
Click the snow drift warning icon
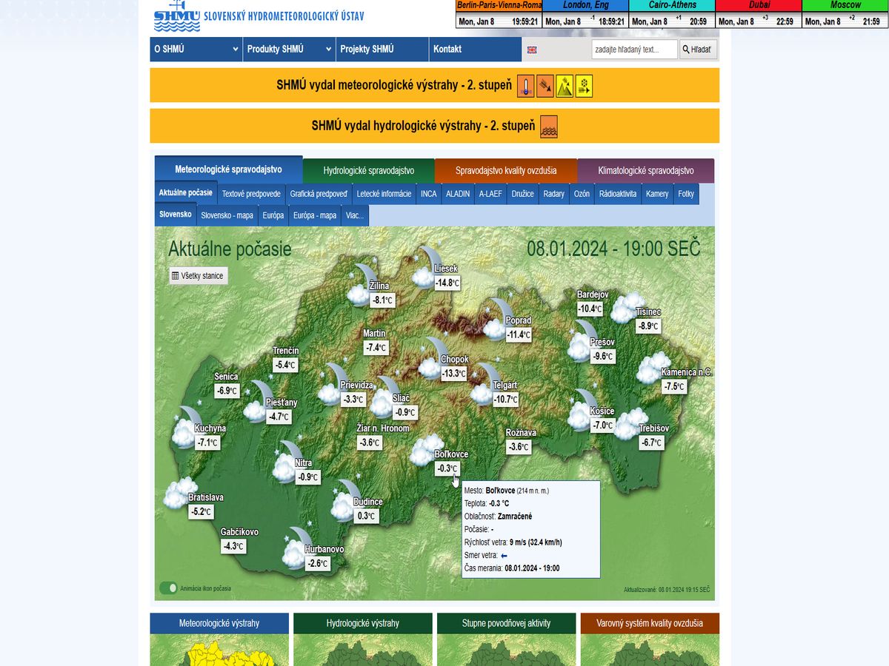(x=584, y=86)
